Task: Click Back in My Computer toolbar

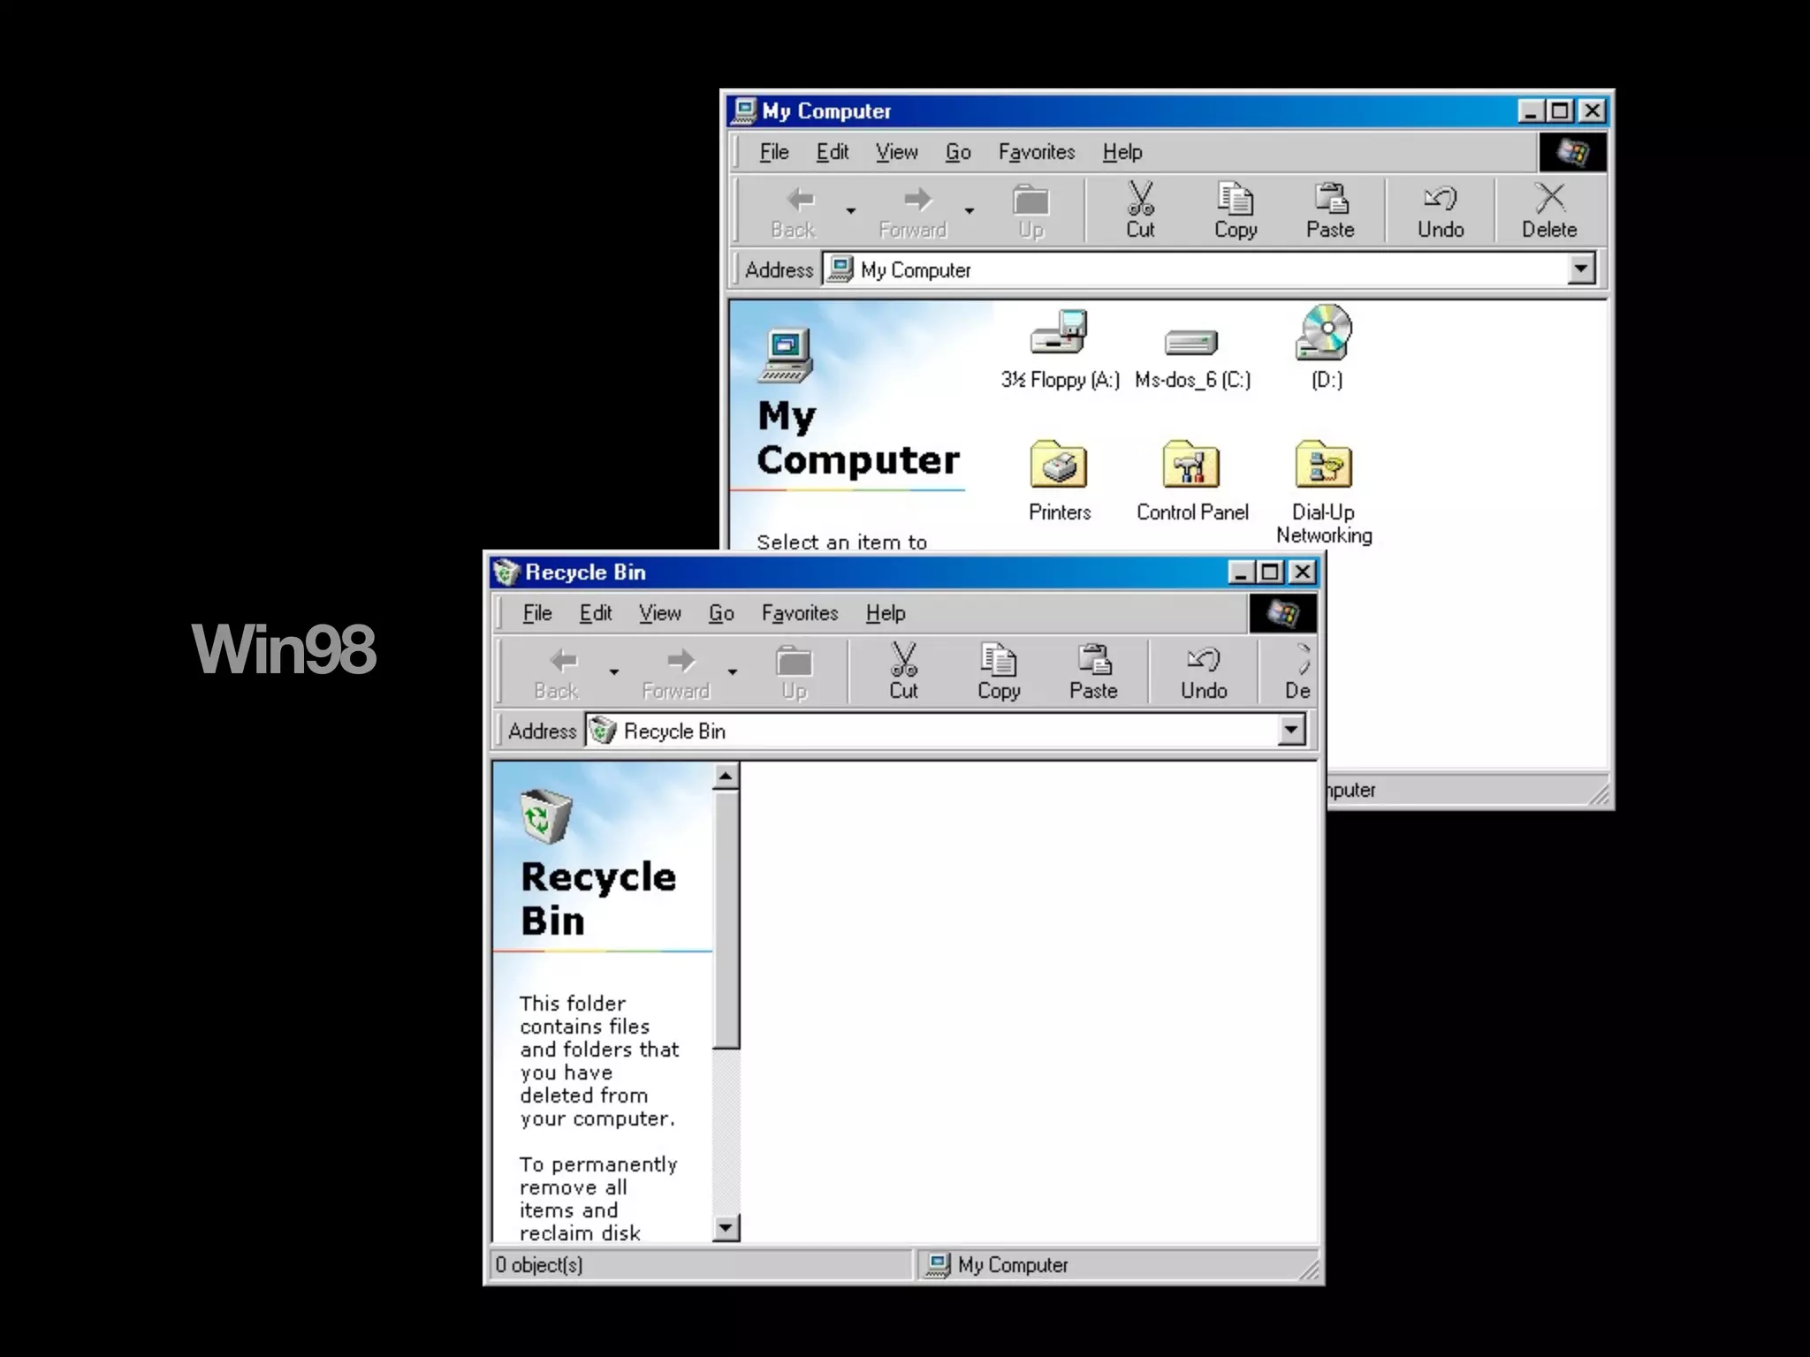Action: click(794, 210)
